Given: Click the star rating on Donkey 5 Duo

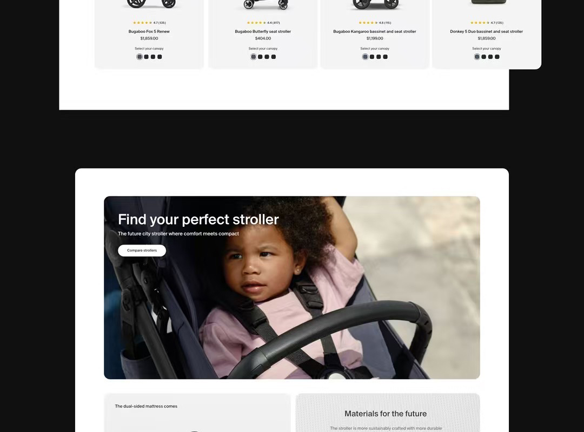Looking at the screenshot, I should click(x=487, y=23).
